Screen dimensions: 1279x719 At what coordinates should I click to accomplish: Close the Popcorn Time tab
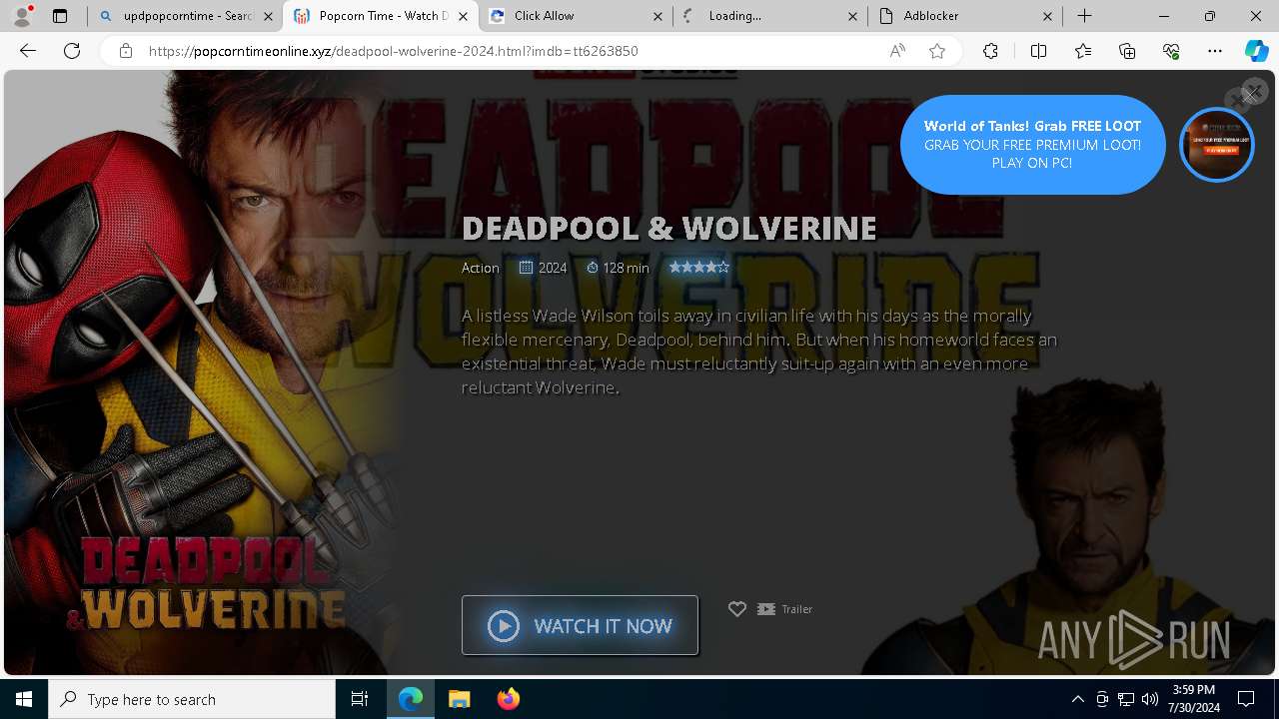(463, 16)
